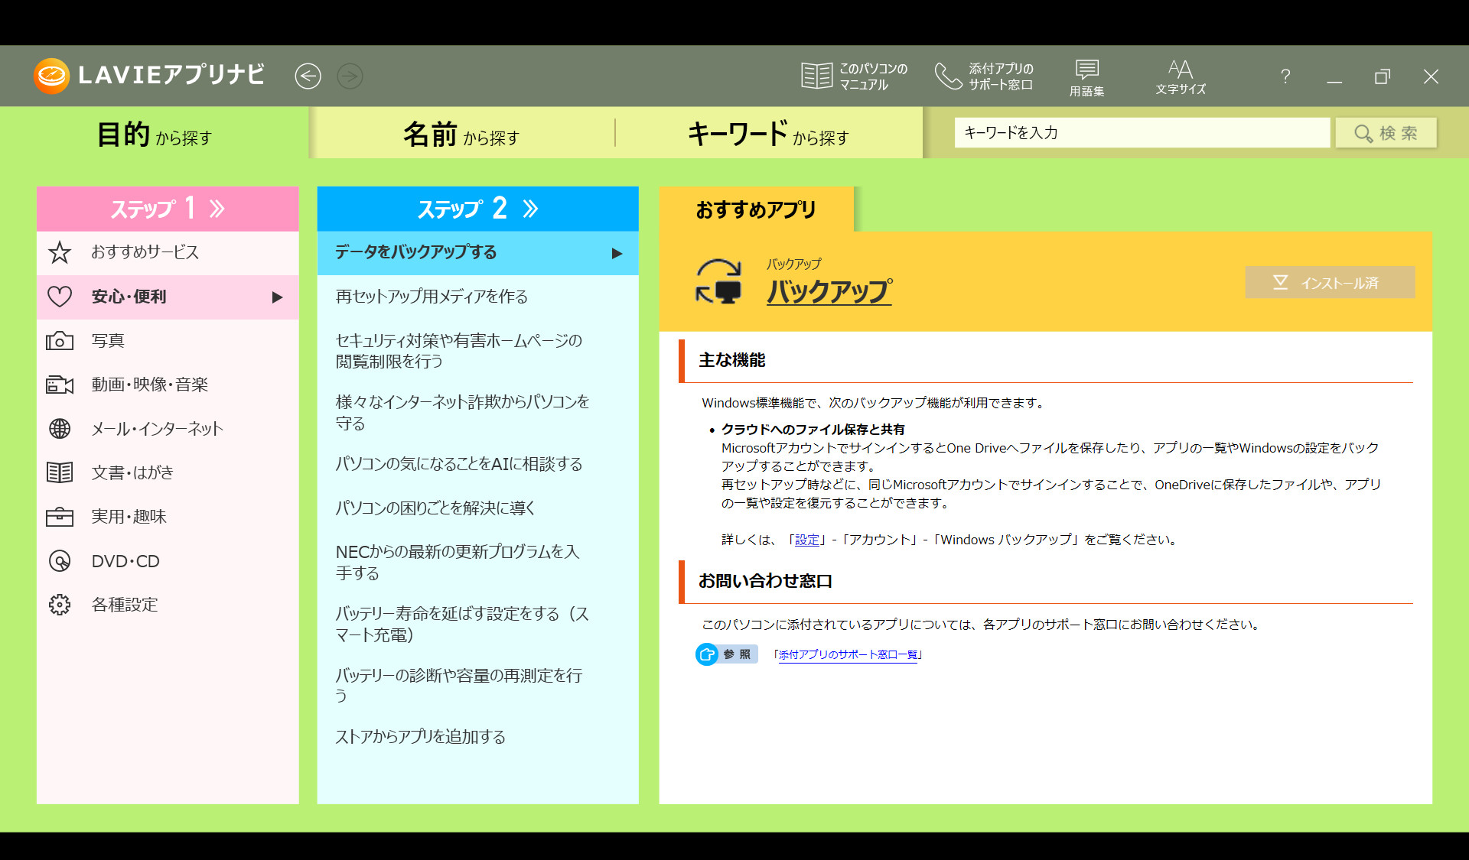1469x860 pixels.
Task: Open 添付アプリのサポート窓口一覧 link
Action: 847,654
